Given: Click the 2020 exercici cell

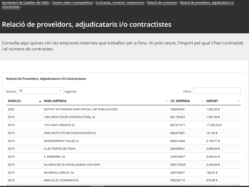Looking at the screenshot, I should click(11, 109).
